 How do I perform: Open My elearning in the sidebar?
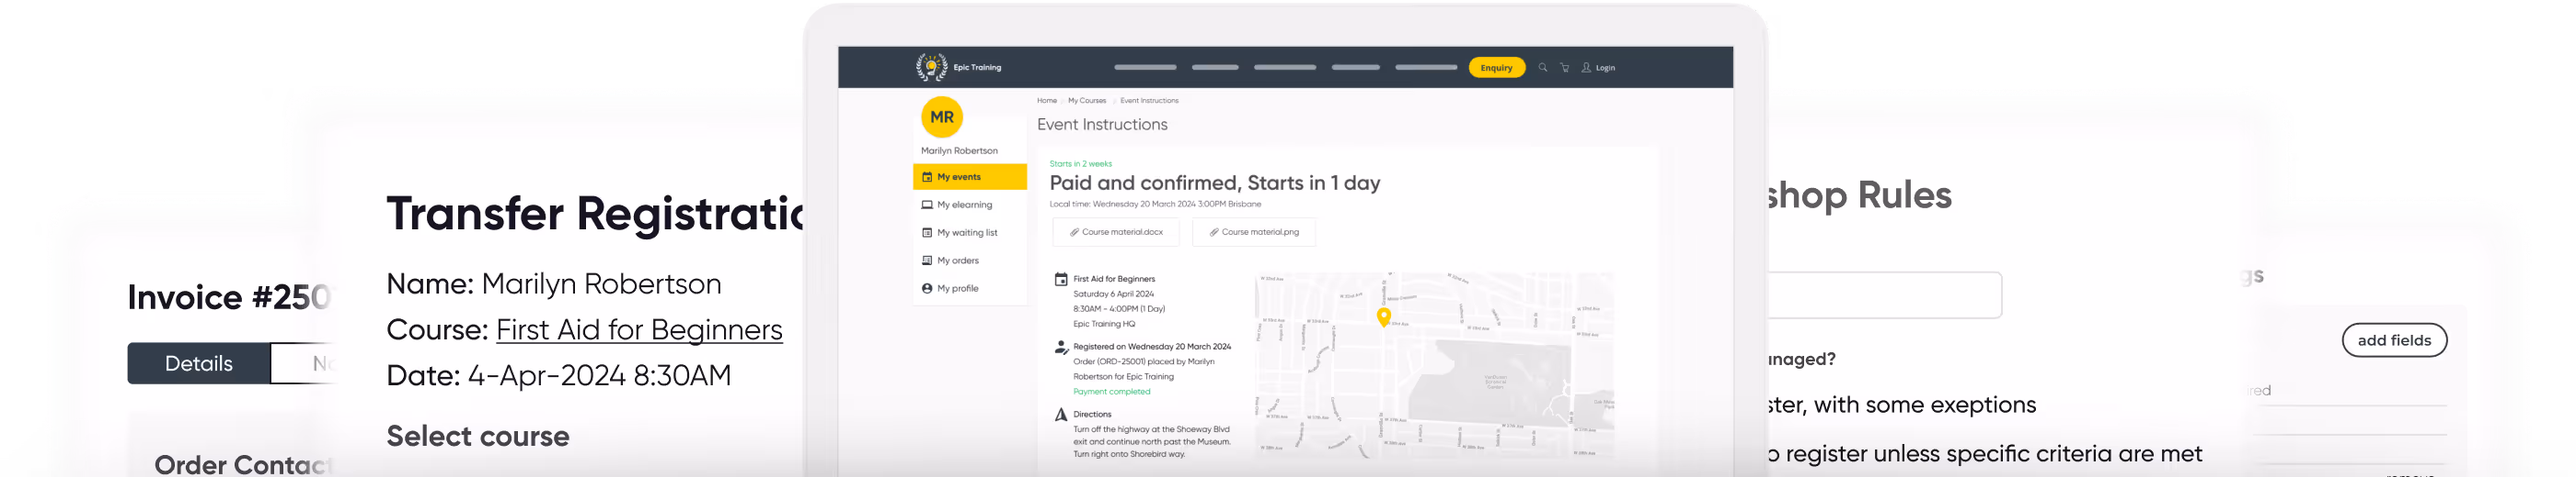[970, 205]
